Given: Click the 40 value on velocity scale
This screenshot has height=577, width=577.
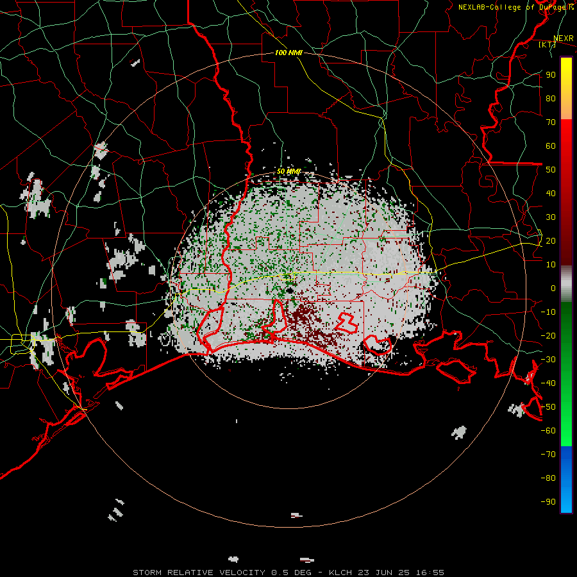Looking at the screenshot, I should click(x=551, y=194).
